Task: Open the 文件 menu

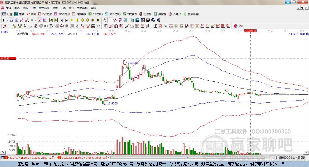Action: (x=9, y=8)
